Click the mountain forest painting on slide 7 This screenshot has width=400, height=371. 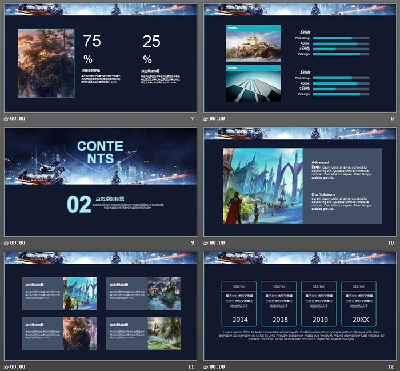[46, 63]
